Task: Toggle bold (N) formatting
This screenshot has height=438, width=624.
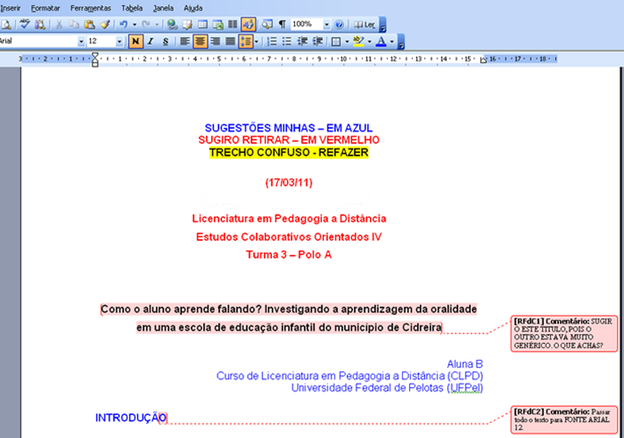Action: (x=136, y=41)
